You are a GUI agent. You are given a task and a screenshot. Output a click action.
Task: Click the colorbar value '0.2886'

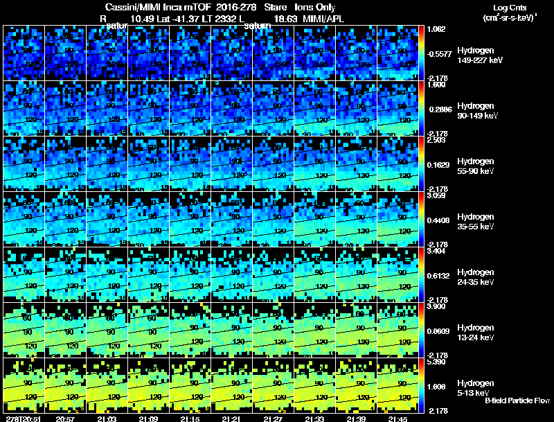(x=440, y=109)
